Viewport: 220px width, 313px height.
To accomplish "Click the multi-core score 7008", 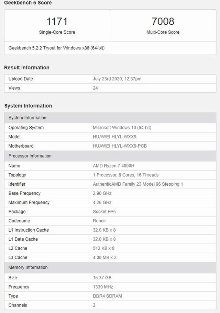I will (163, 21).
